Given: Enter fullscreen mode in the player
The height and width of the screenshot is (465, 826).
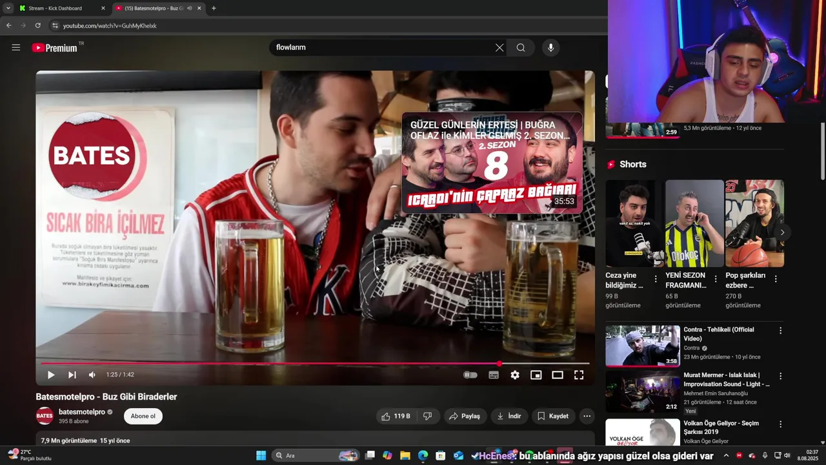Looking at the screenshot, I should point(579,375).
